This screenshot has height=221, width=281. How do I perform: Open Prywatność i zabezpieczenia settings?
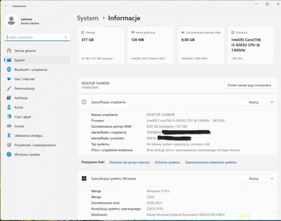pos(37,145)
